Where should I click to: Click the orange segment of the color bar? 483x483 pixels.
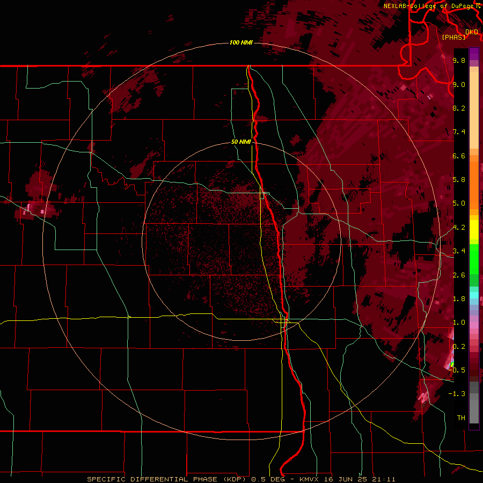[x=474, y=185]
